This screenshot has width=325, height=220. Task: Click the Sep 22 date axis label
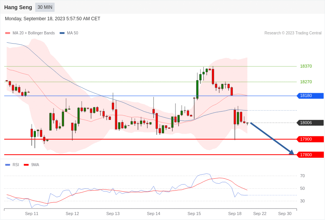coord(260,214)
